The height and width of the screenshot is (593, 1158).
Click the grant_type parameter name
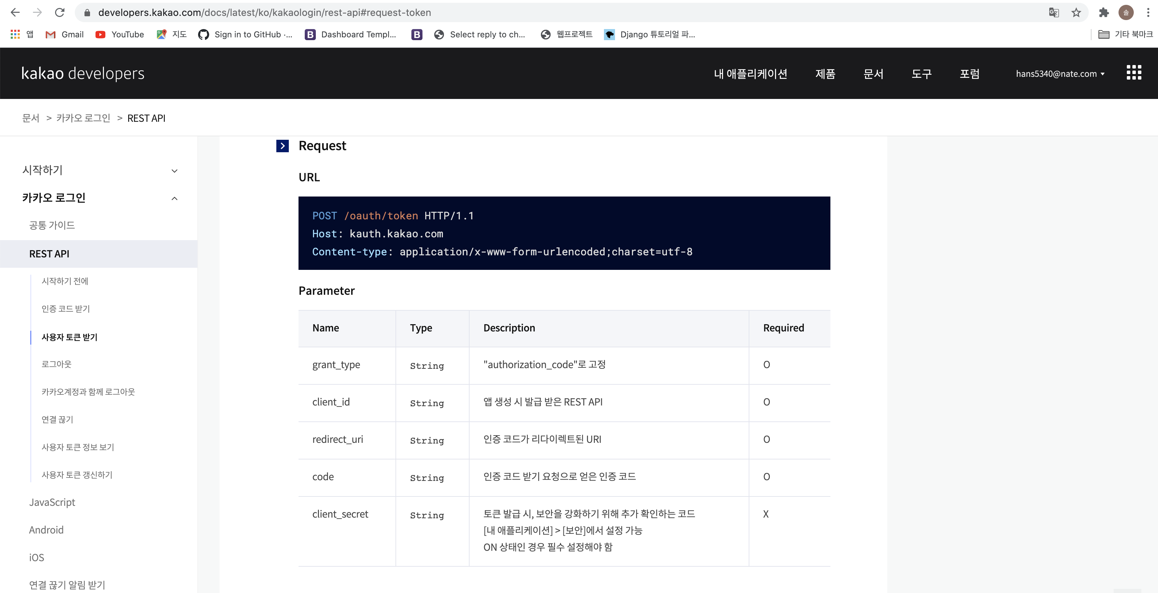(x=336, y=365)
